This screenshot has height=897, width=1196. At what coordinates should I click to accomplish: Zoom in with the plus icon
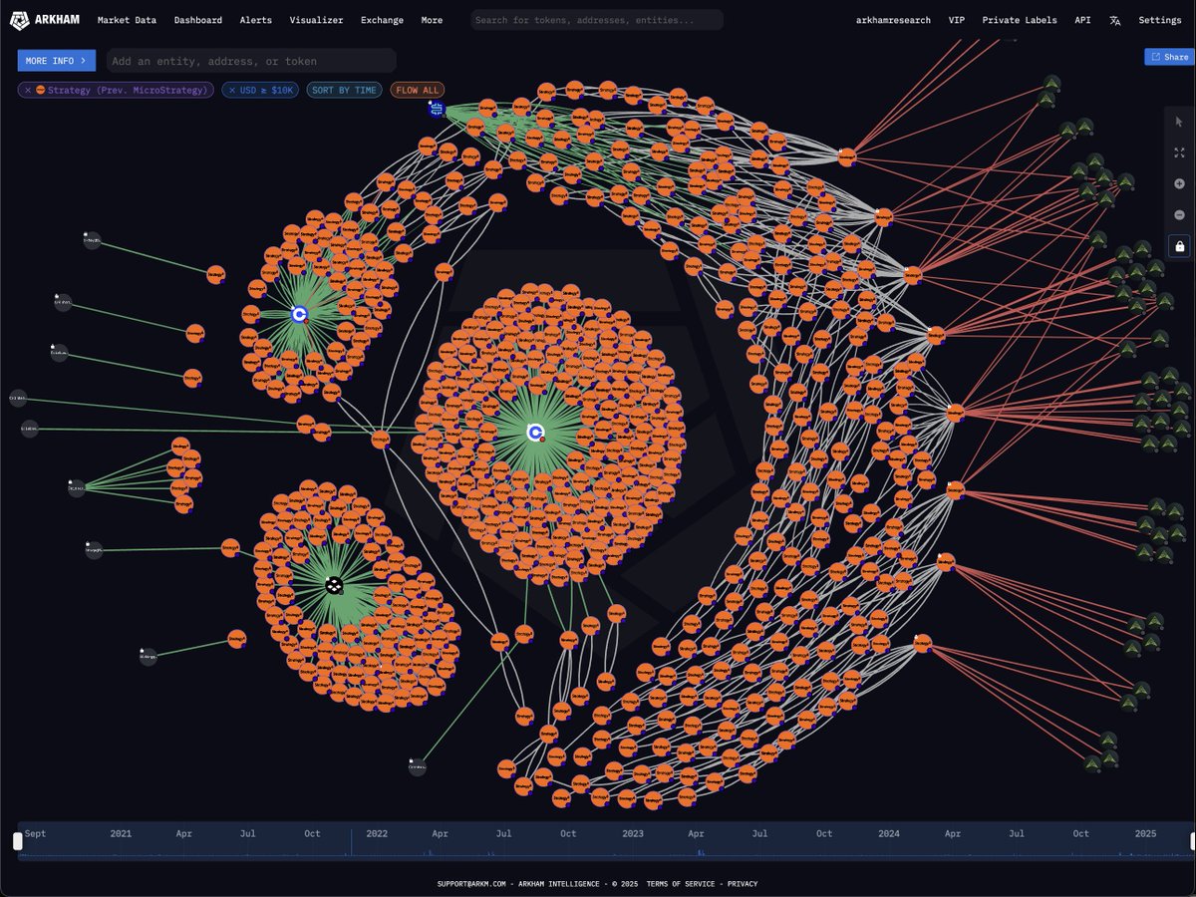[x=1179, y=183]
